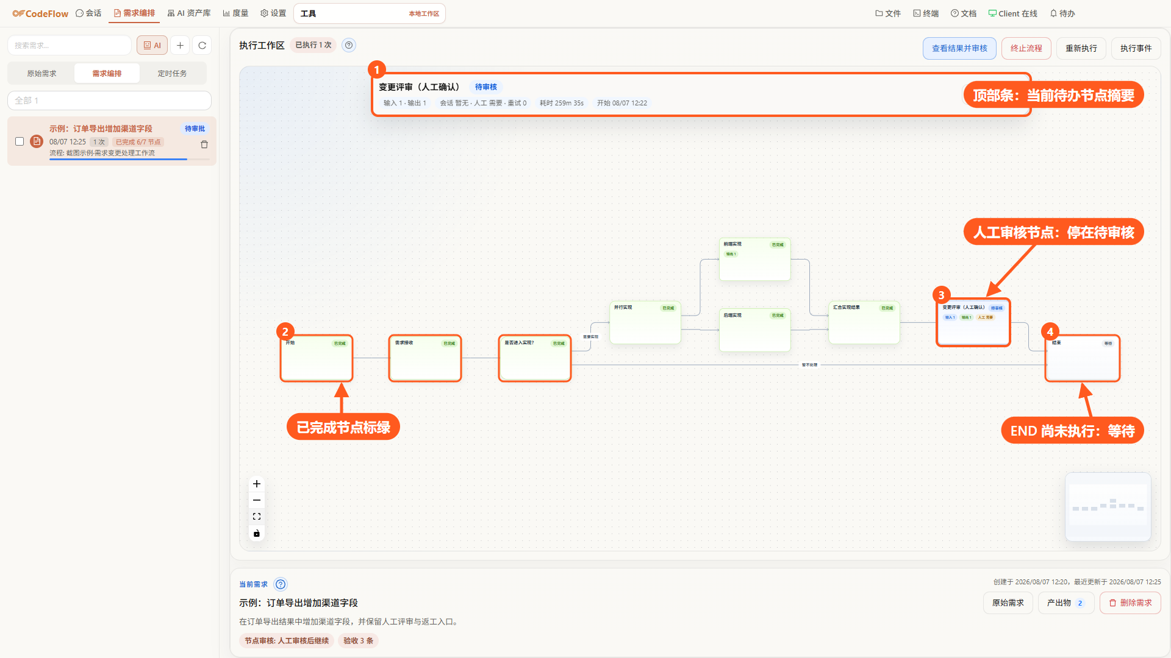The height and width of the screenshot is (658, 1171).
Task: Open 执行事件 button
Action: (x=1136, y=48)
